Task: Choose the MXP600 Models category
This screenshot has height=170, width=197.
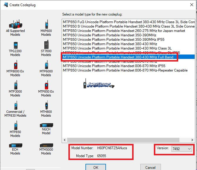Action: [46, 28]
